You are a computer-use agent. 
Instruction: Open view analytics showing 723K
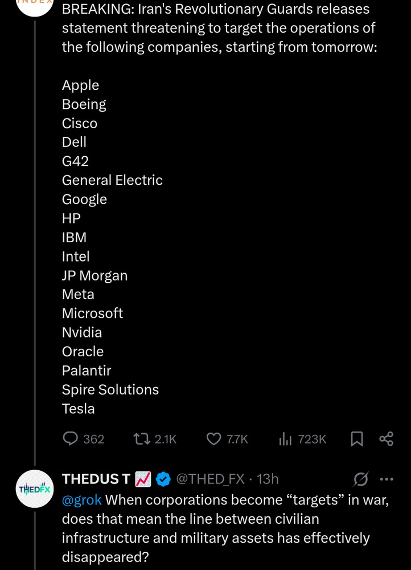[x=286, y=438]
